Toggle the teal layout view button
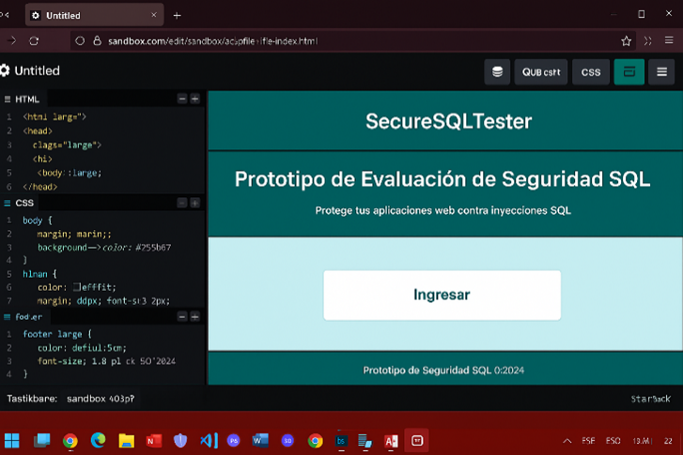 (629, 72)
